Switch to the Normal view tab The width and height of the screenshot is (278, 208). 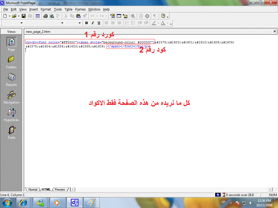(33, 190)
